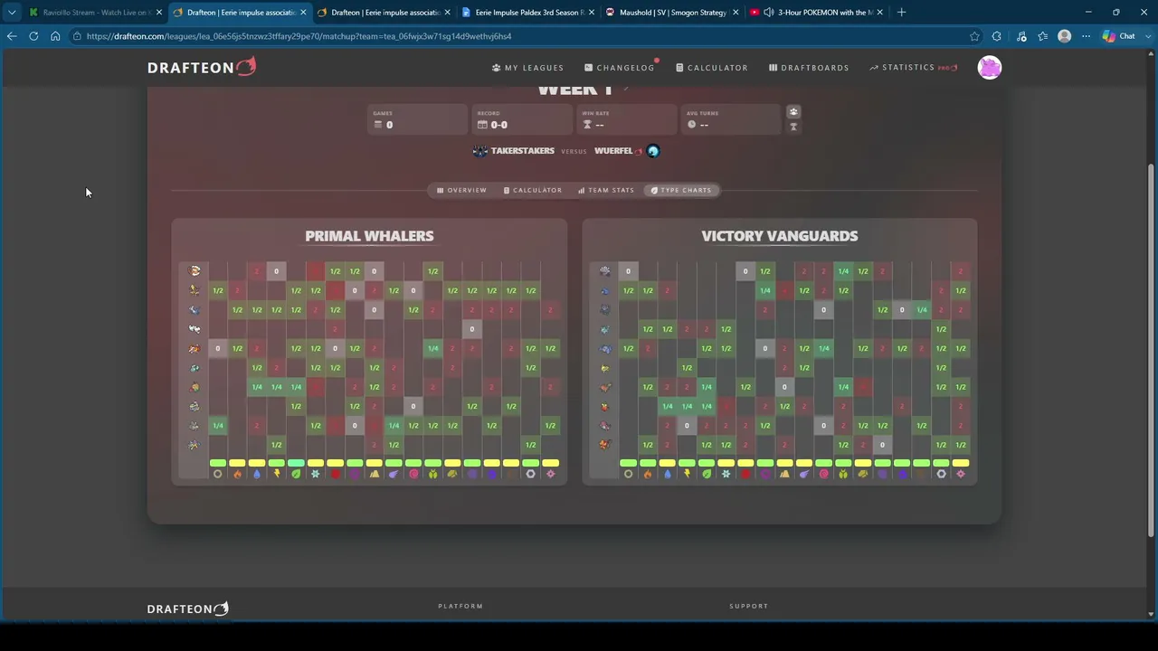The height and width of the screenshot is (651, 1158).
Task: Click the Fire type icon under Victory Vanguards
Action: 648,474
